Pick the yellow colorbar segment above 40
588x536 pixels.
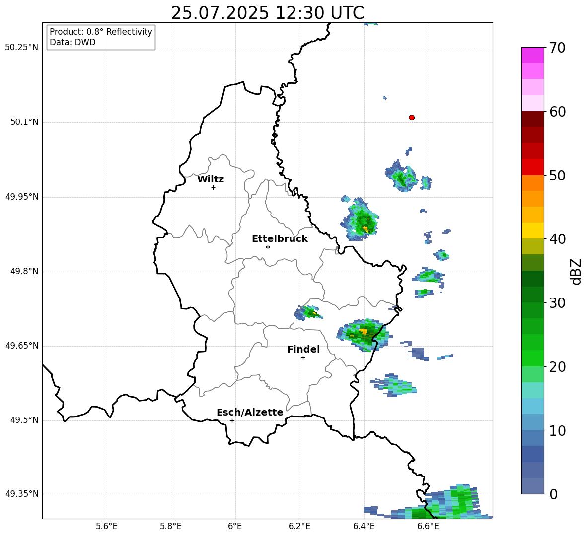coord(532,231)
